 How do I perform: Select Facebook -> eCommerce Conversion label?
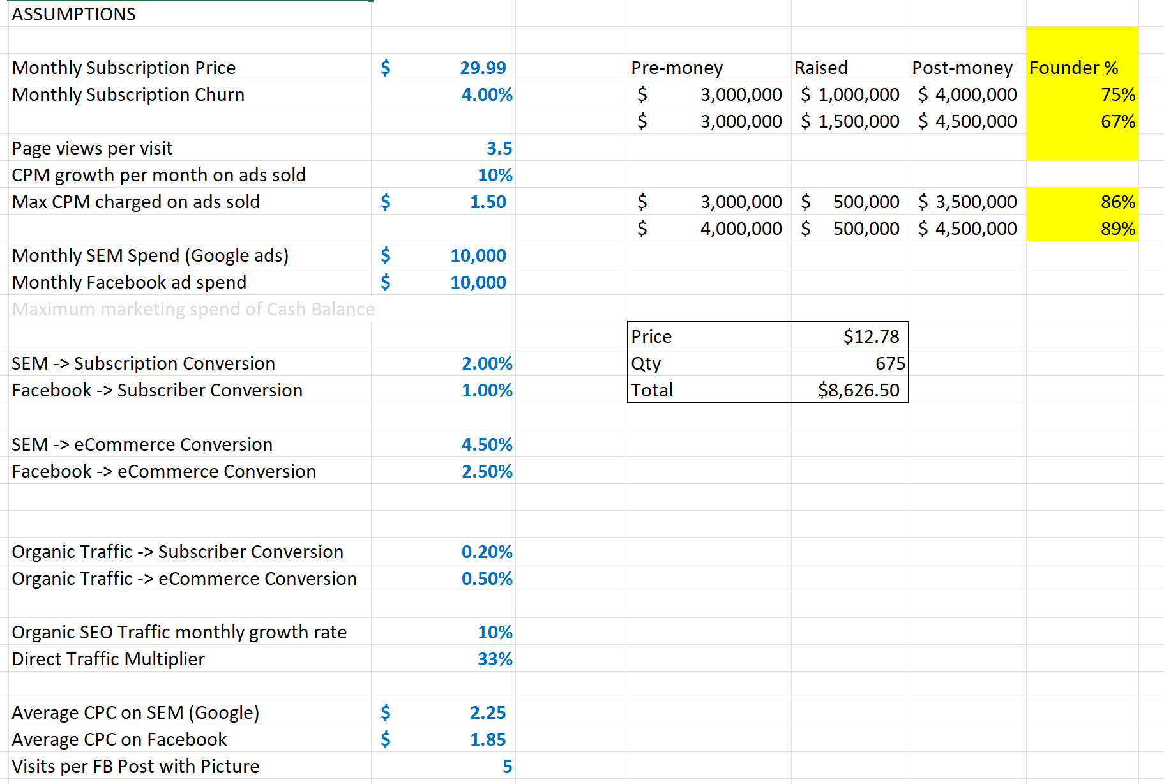click(189, 471)
